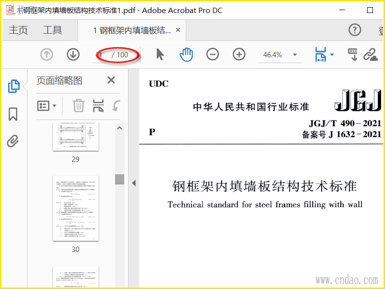Open the thumbnail options menu dropdown
The image size is (385, 289).
47,106
